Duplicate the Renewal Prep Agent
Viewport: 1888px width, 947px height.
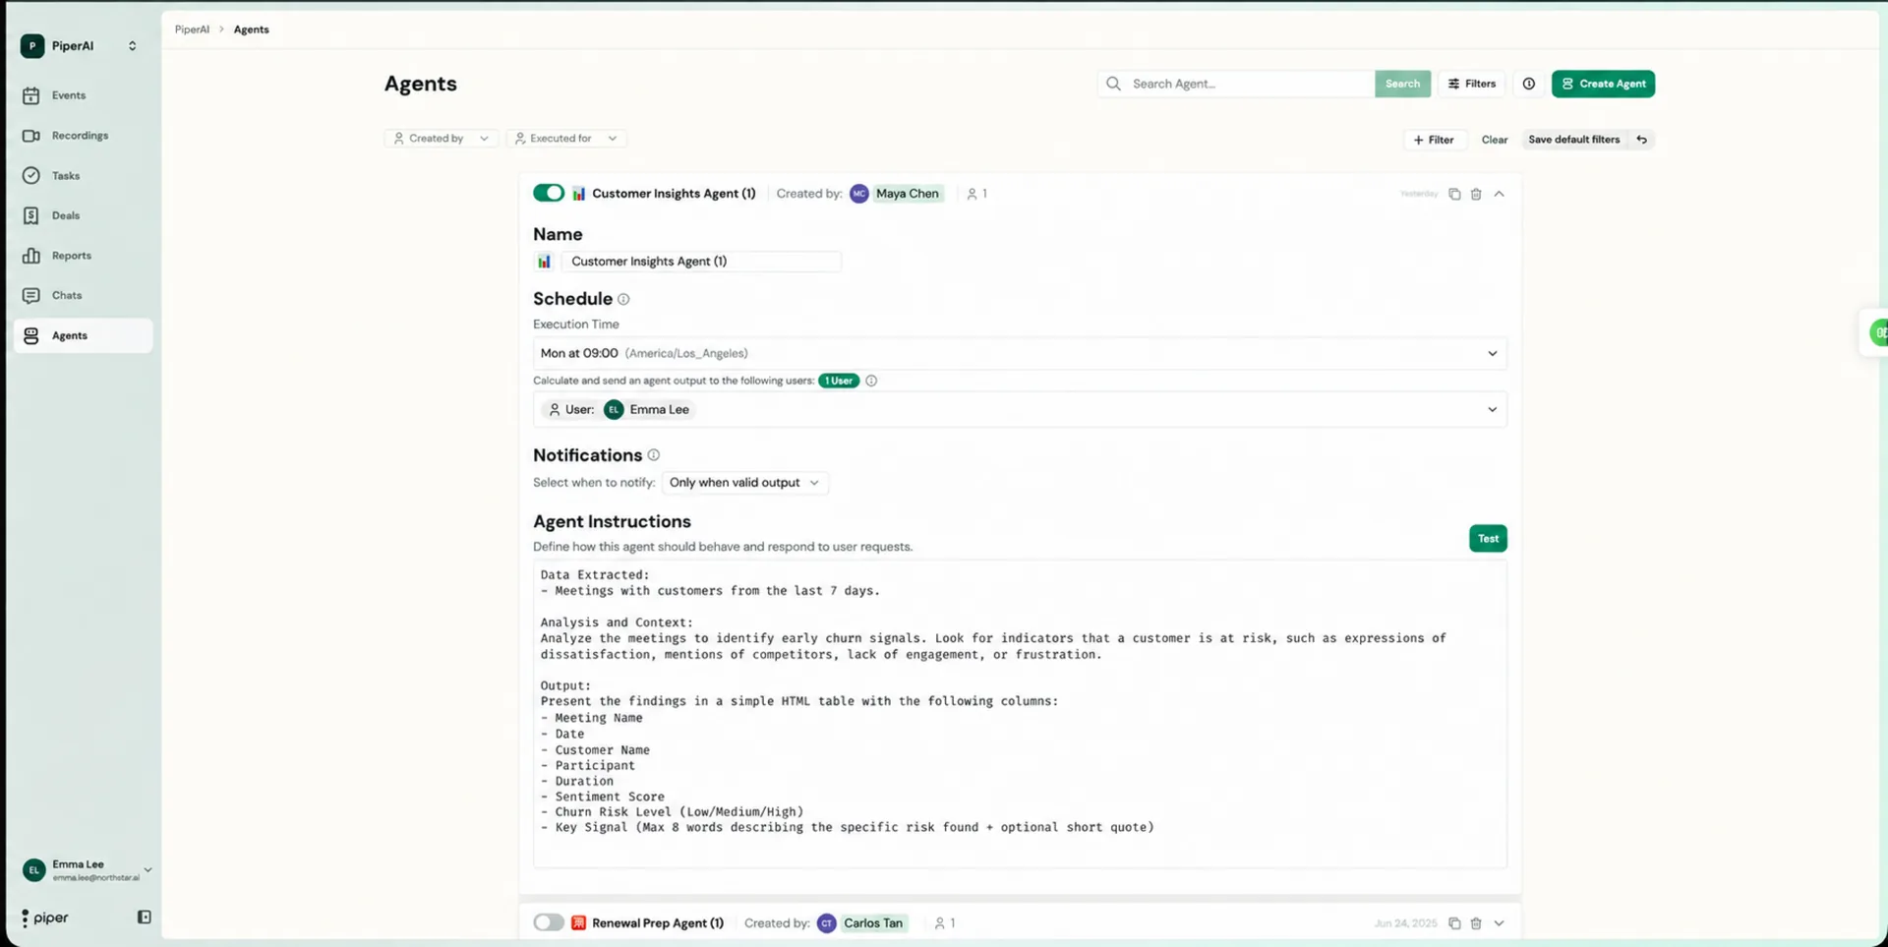coord(1454,923)
